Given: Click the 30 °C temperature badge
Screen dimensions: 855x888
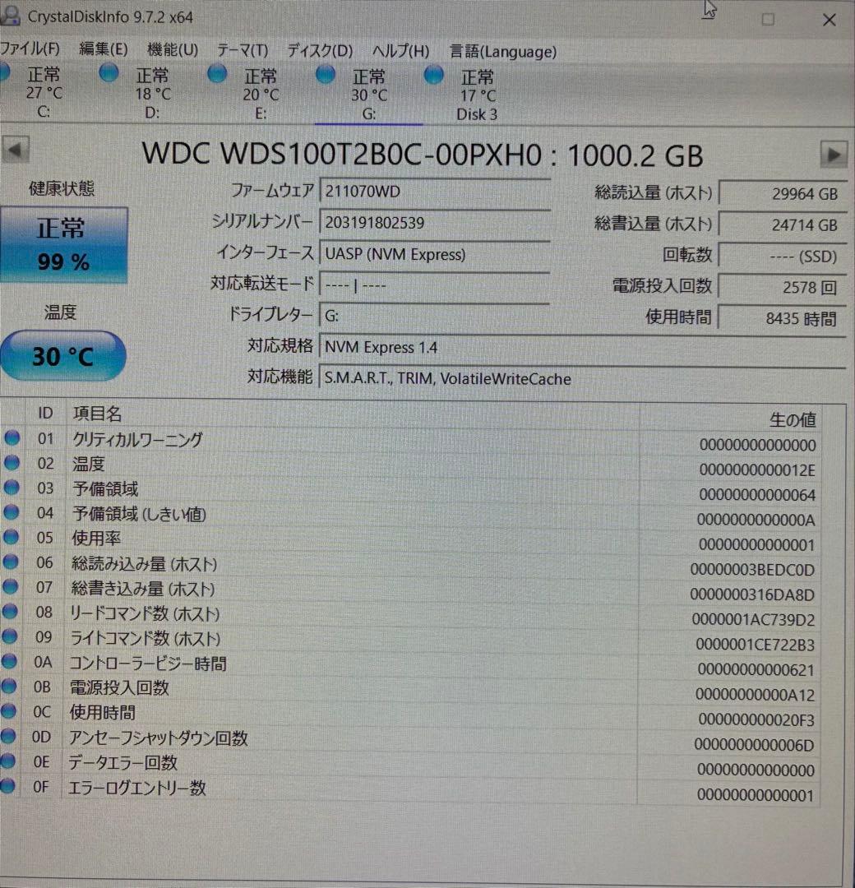Looking at the screenshot, I should 62,356.
